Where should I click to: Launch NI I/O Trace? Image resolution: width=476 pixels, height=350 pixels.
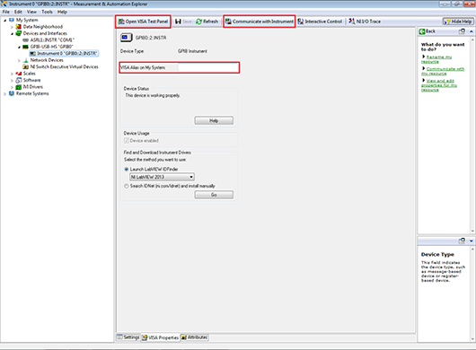pyautogui.click(x=365, y=22)
